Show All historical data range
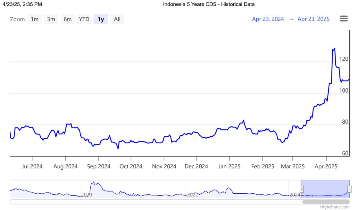Image resolution: width=358 pixels, height=210 pixels. pos(117,19)
